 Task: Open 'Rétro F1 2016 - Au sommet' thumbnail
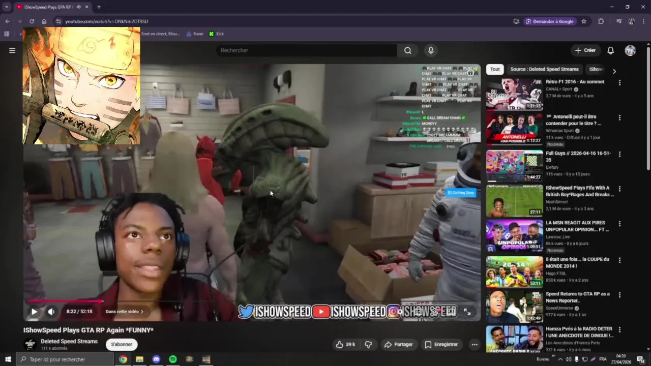pyautogui.click(x=514, y=95)
